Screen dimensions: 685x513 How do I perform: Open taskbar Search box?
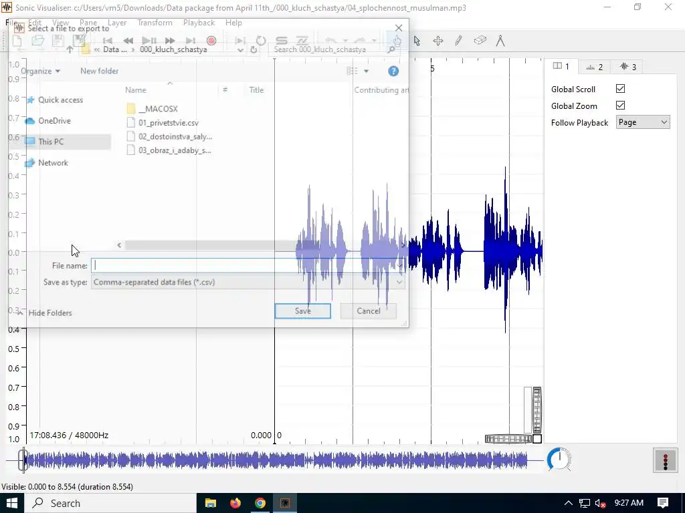point(110,503)
